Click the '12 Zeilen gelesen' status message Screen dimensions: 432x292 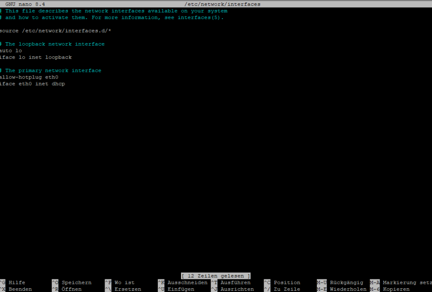click(x=216, y=276)
